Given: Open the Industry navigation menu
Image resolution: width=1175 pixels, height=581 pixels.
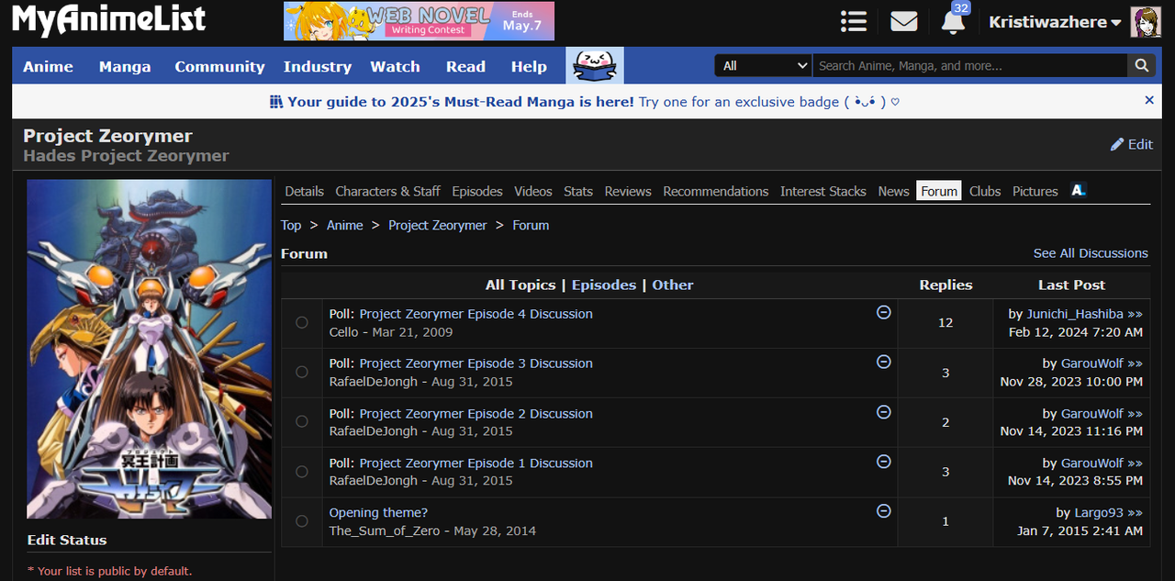Looking at the screenshot, I should [x=318, y=66].
